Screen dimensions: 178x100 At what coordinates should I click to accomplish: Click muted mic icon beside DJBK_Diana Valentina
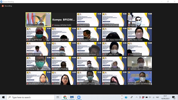coord(103,40)
